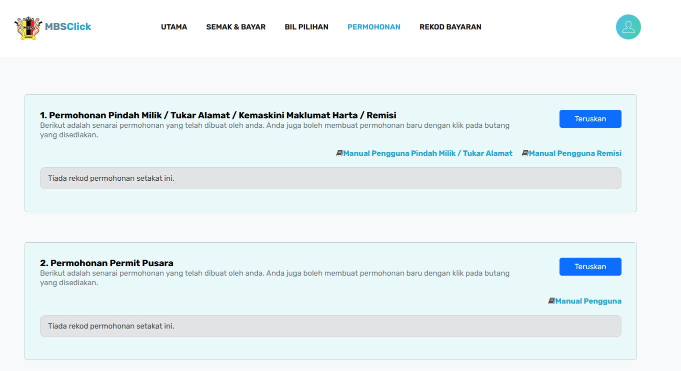
Task: Select BIL PILIHAN in navigation bar
Action: (x=306, y=27)
